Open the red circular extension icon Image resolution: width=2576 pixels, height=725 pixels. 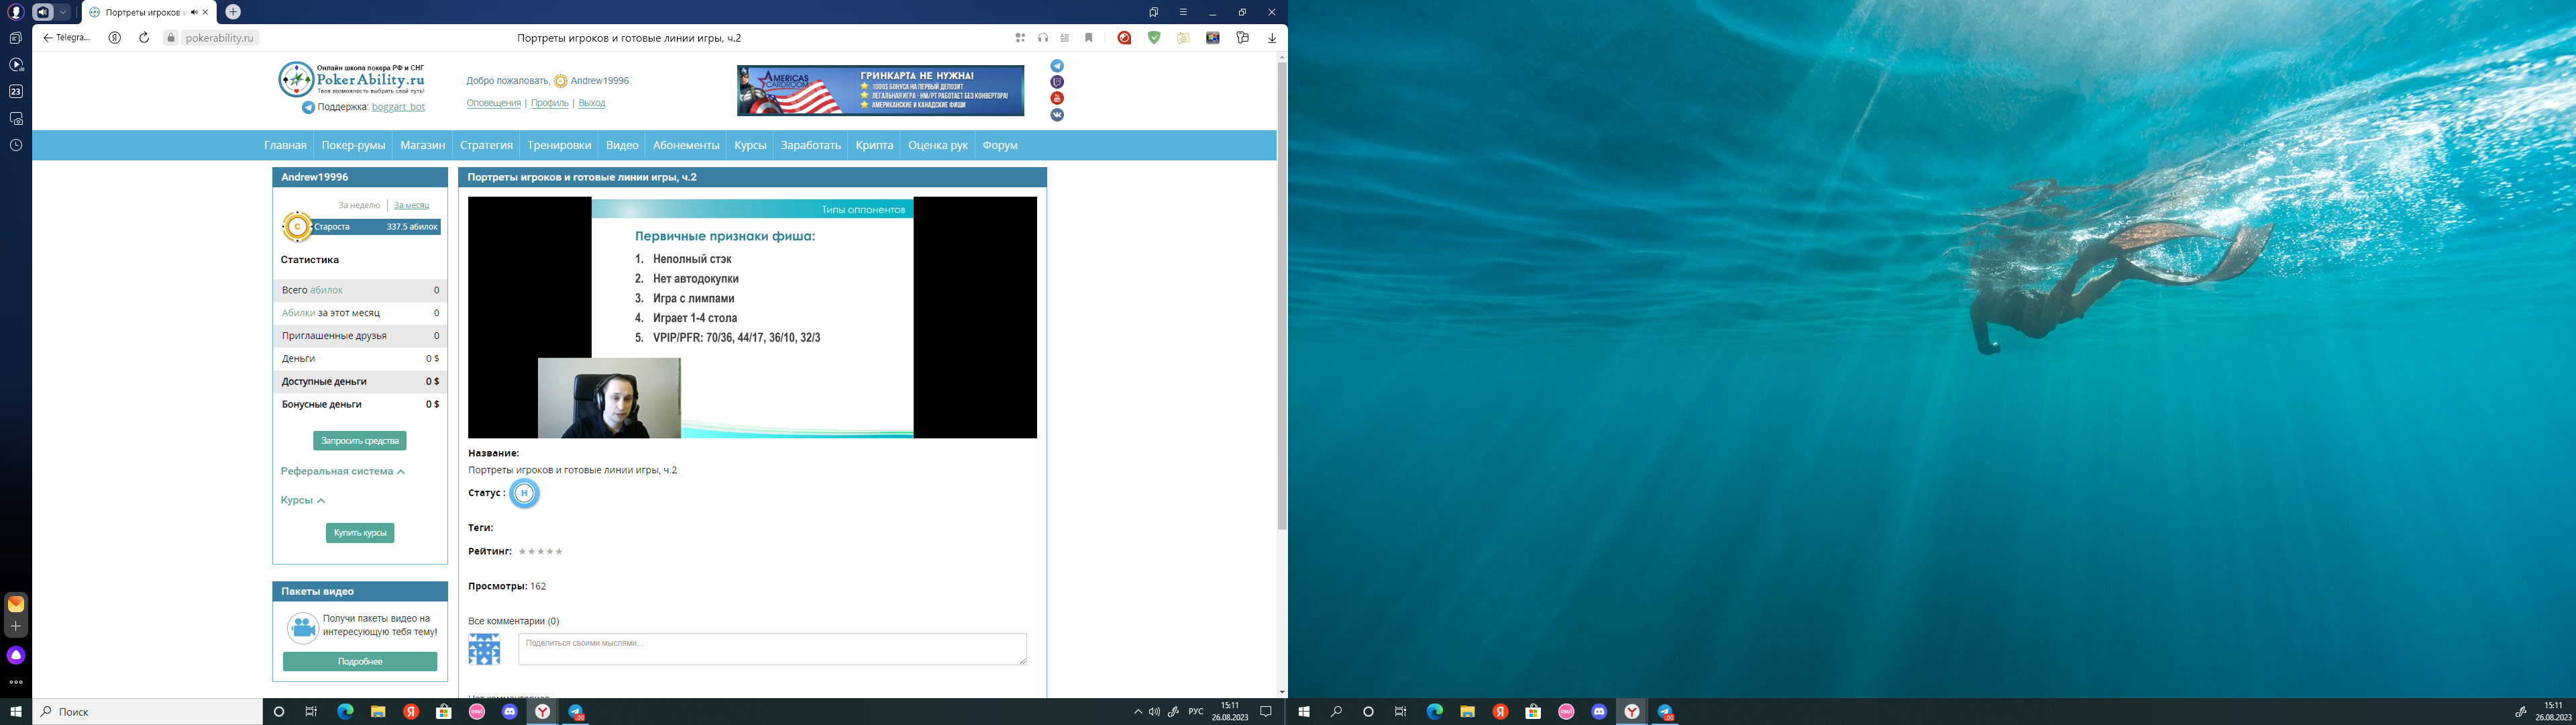tap(1124, 38)
